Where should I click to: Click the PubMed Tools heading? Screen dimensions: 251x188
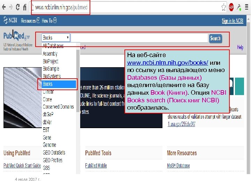98,153
